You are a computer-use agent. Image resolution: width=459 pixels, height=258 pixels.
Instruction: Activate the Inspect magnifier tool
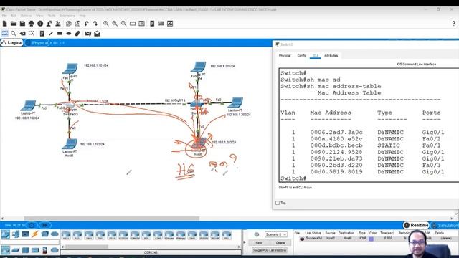click(14, 34)
